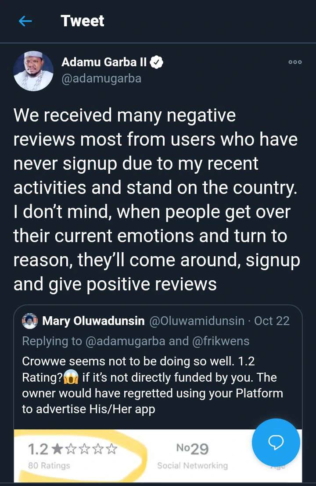316x486 pixels.
Task: Tap the screaming emoji in the quoted tweet
Action: [71, 378]
